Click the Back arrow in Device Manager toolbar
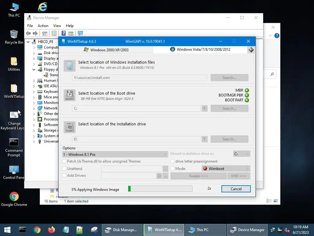The height and width of the screenshot is (236, 314). coord(28,33)
